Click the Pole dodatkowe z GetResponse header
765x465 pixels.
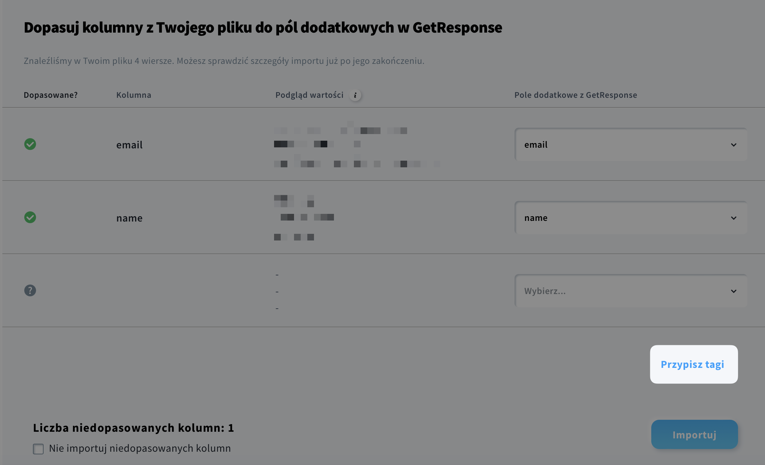coord(576,95)
